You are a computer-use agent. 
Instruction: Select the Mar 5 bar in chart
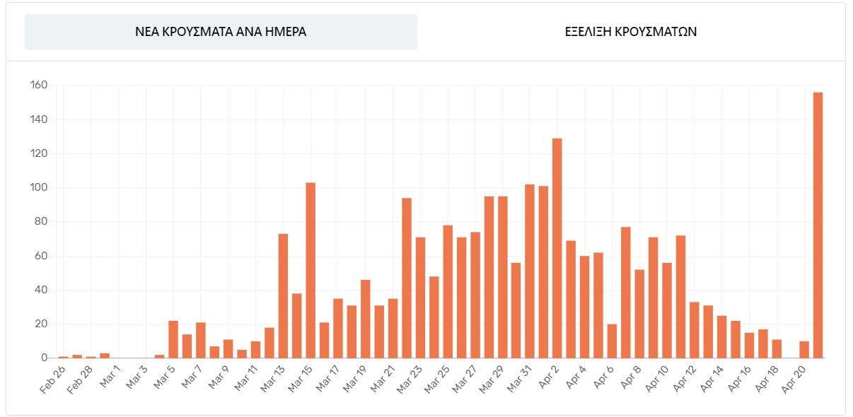[x=173, y=339]
